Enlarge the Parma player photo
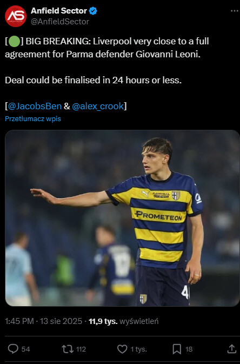Screen dimensions: 240x364 point(122,218)
